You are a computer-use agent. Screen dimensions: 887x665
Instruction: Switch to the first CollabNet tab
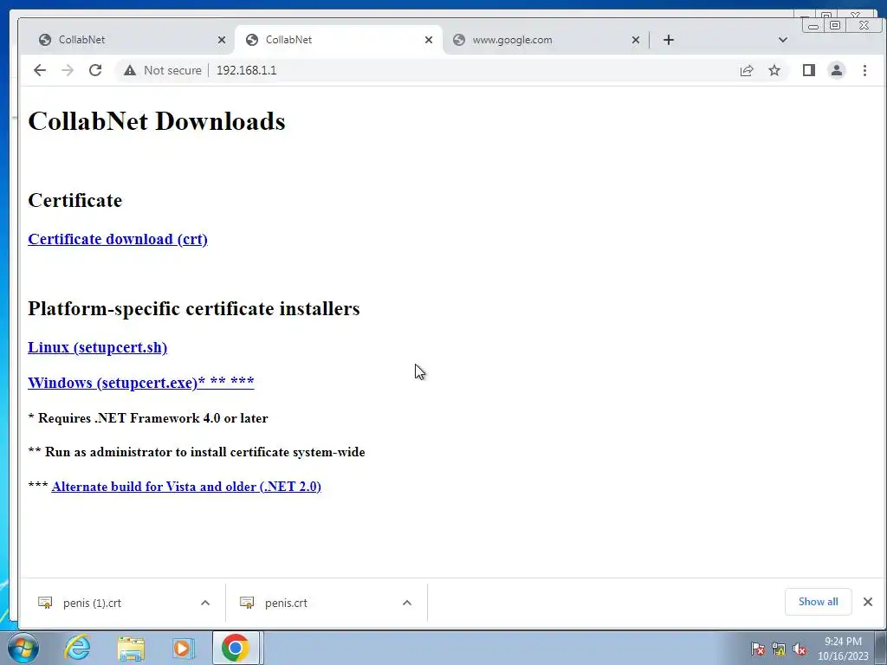[130, 40]
